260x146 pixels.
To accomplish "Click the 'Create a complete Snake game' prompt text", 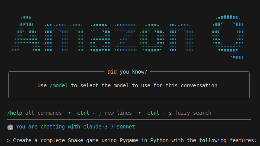I will [135, 141].
